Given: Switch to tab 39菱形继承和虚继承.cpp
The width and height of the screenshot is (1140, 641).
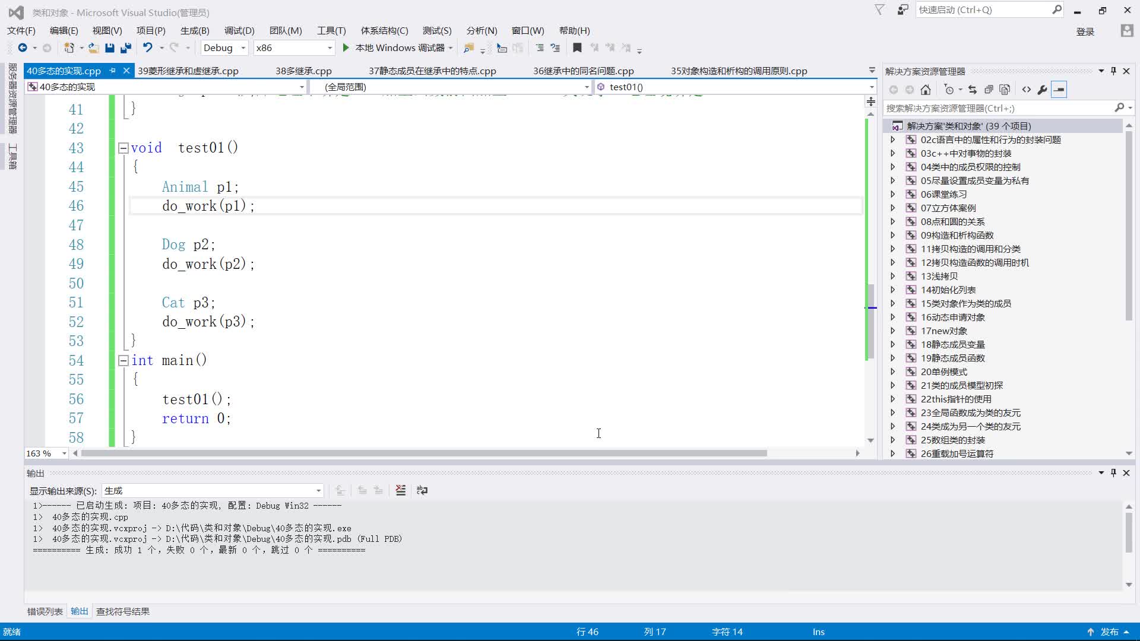Looking at the screenshot, I should coord(188,71).
